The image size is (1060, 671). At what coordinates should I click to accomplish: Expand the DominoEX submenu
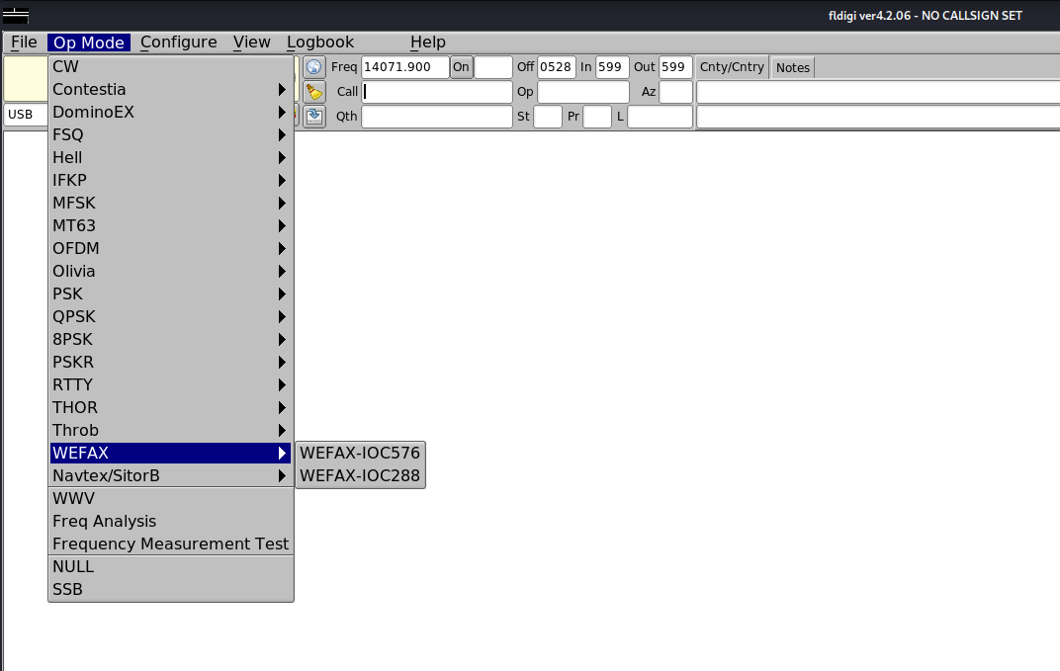pyautogui.click(x=170, y=113)
